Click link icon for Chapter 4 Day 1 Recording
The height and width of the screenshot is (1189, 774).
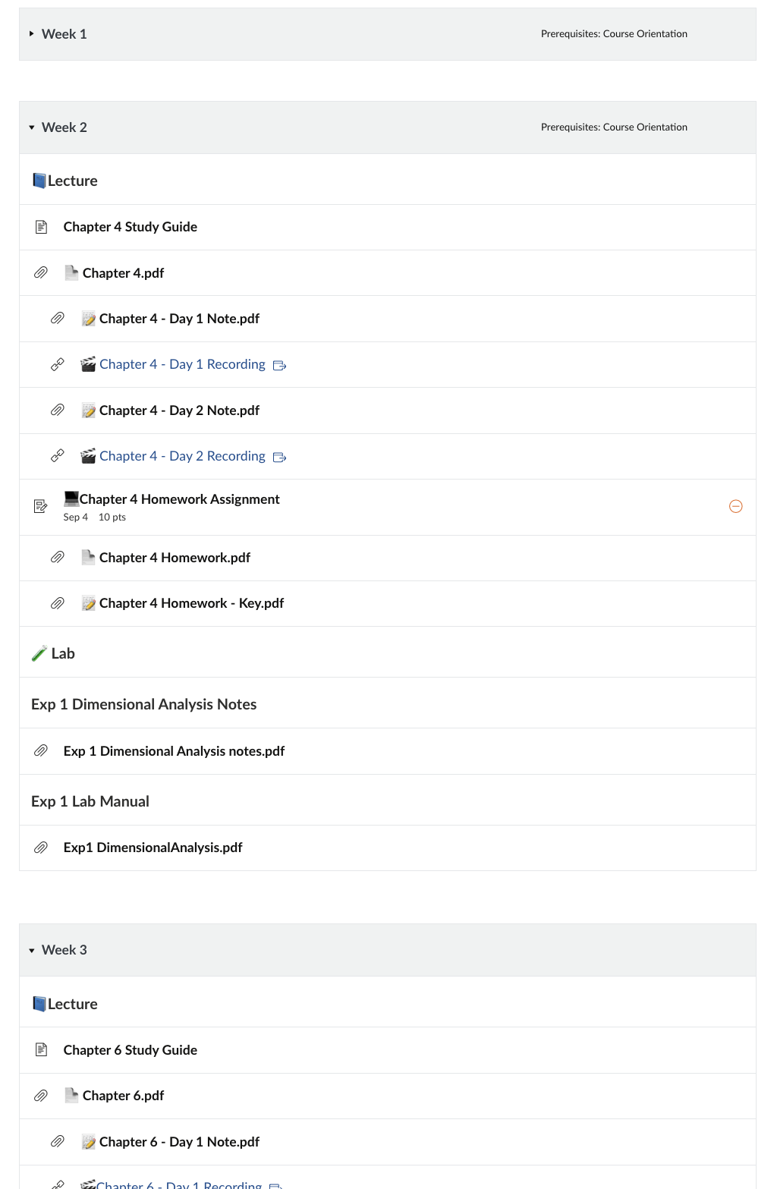58,365
